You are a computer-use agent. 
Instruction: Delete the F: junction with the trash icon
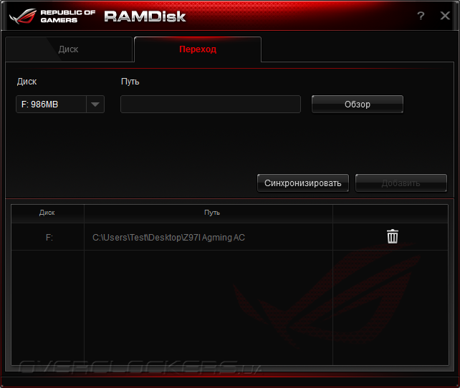tap(392, 236)
